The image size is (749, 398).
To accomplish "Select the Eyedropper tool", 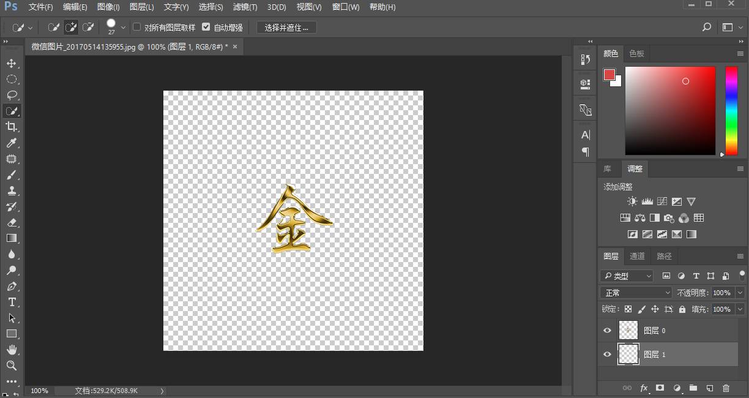I will tap(12, 143).
